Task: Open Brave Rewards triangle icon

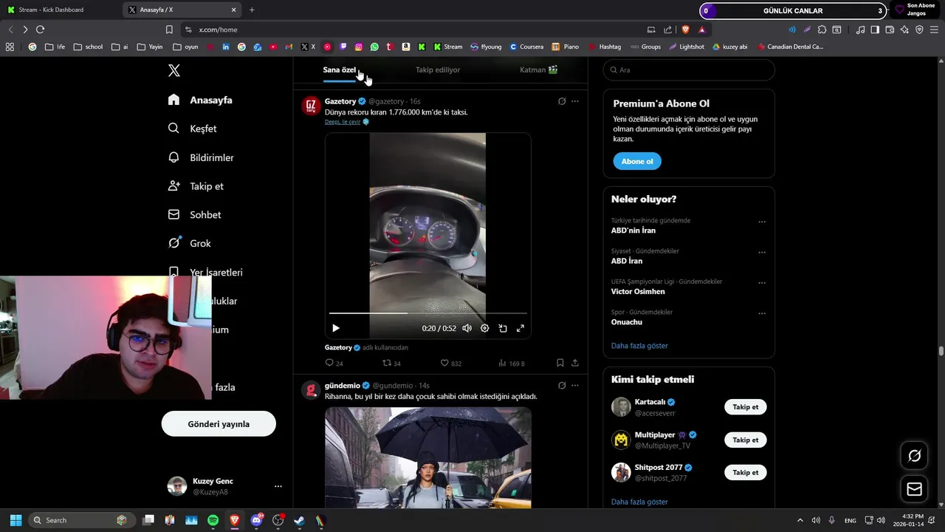Action: click(701, 30)
